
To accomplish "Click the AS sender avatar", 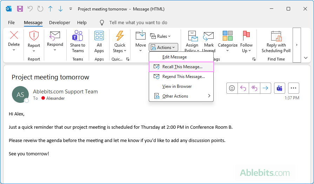I will tap(20, 94).
